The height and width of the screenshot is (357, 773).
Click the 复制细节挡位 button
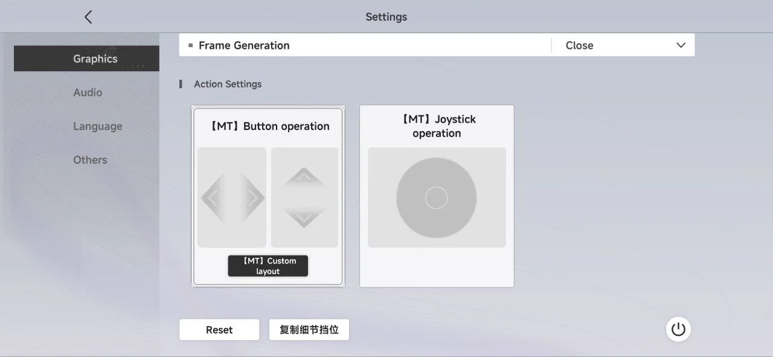pos(309,330)
